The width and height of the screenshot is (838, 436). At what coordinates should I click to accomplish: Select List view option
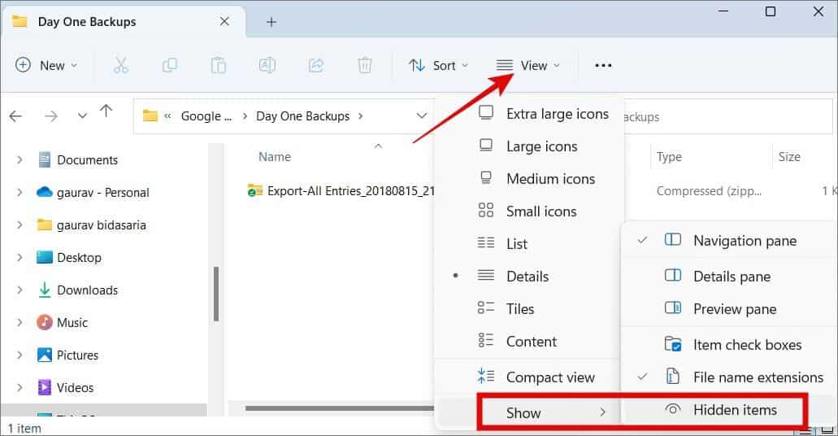503,244
